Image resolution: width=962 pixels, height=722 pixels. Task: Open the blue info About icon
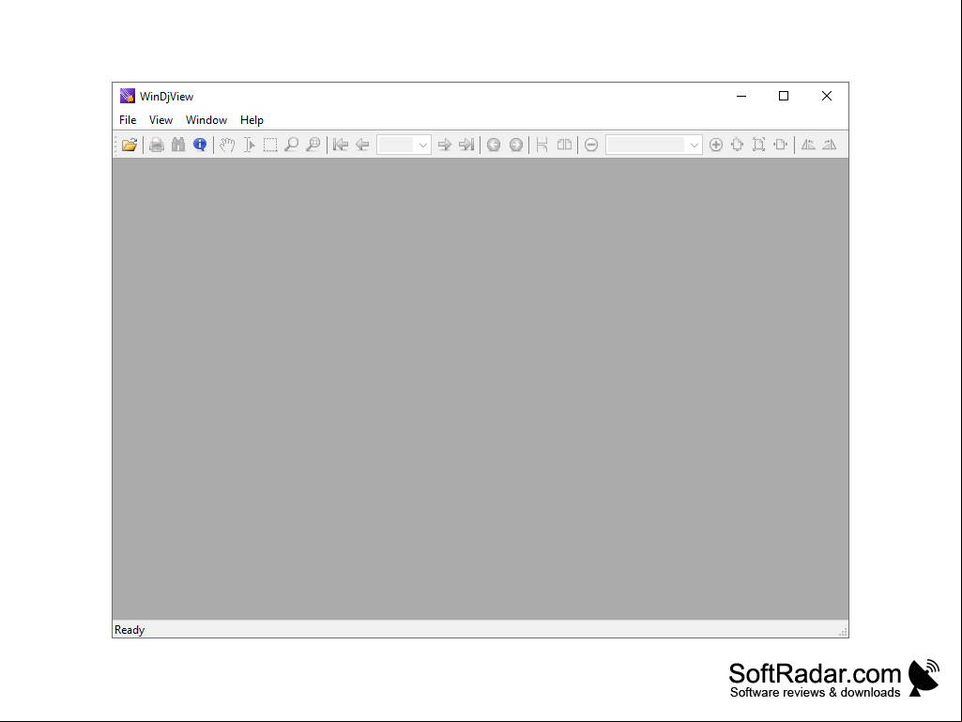coord(199,145)
